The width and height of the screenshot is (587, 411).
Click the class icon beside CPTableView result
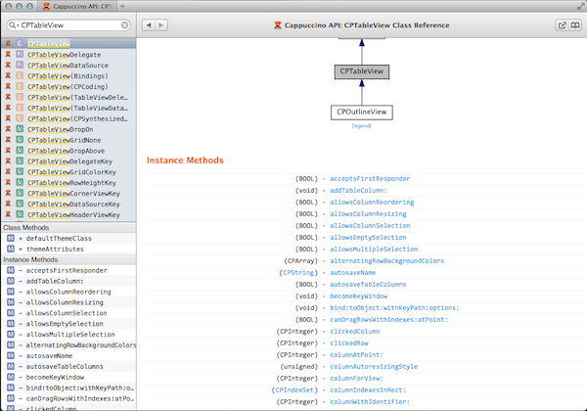coord(20,43)
